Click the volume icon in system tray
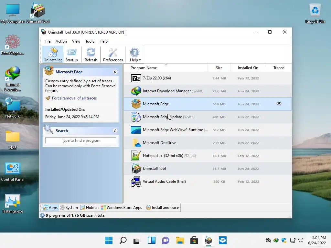The height and width of the screenshot is (248, 331). pyautogui.click(x=300, y=240)
